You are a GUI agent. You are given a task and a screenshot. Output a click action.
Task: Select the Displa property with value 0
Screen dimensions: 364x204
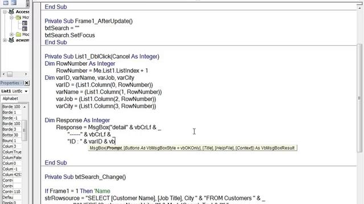12,203
